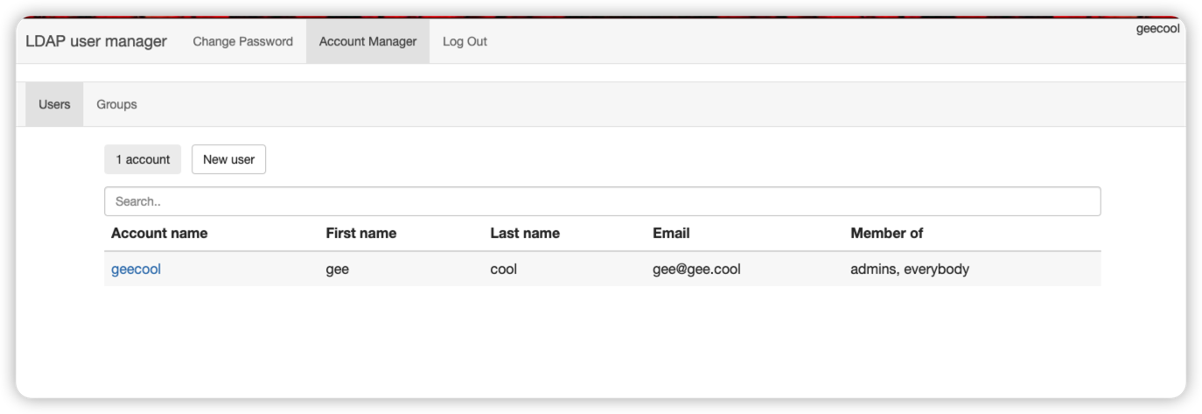Image resolution: width=1202 pixels, height=414 pixels.
Task: Click the gee@gee.cool email cell
Action: tap(696, 270)
